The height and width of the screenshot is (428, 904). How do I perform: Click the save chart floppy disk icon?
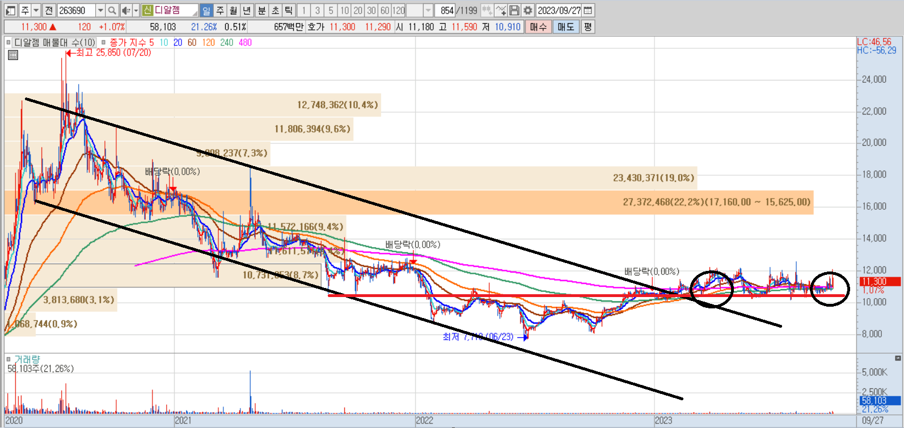[x=514, y=10]
